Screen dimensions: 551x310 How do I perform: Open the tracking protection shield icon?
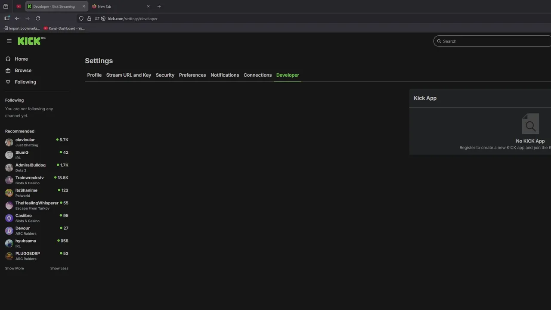81,19
